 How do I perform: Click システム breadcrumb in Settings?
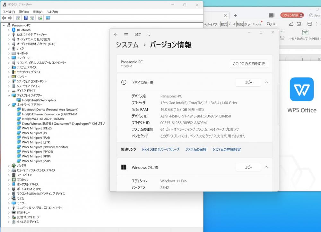pos(127,45)
